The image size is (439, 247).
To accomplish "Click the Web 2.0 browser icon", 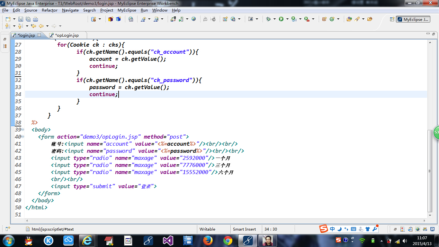I will pyautogui.click(x=131, y=19).
